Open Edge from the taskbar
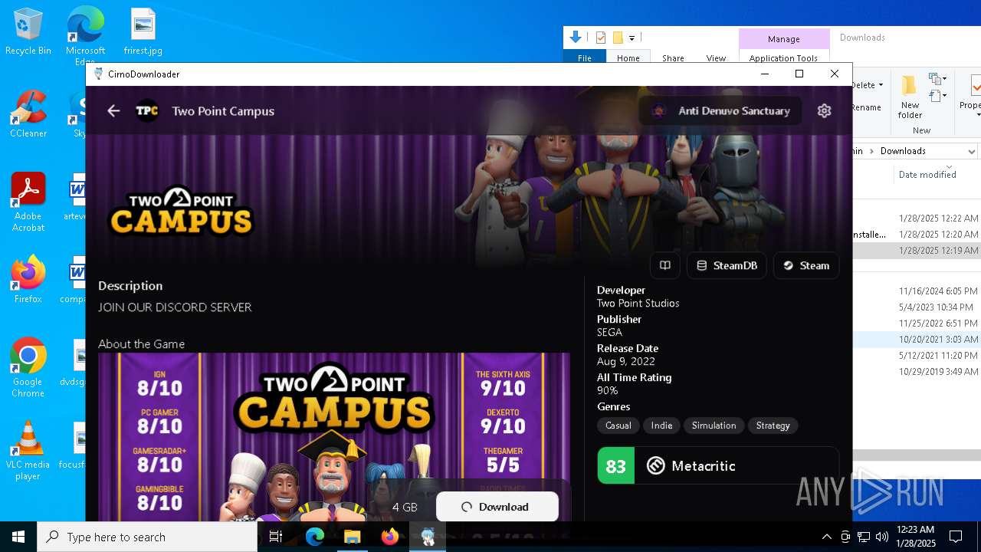This screenshot has height=552, width=981. [x=315, y=537]
